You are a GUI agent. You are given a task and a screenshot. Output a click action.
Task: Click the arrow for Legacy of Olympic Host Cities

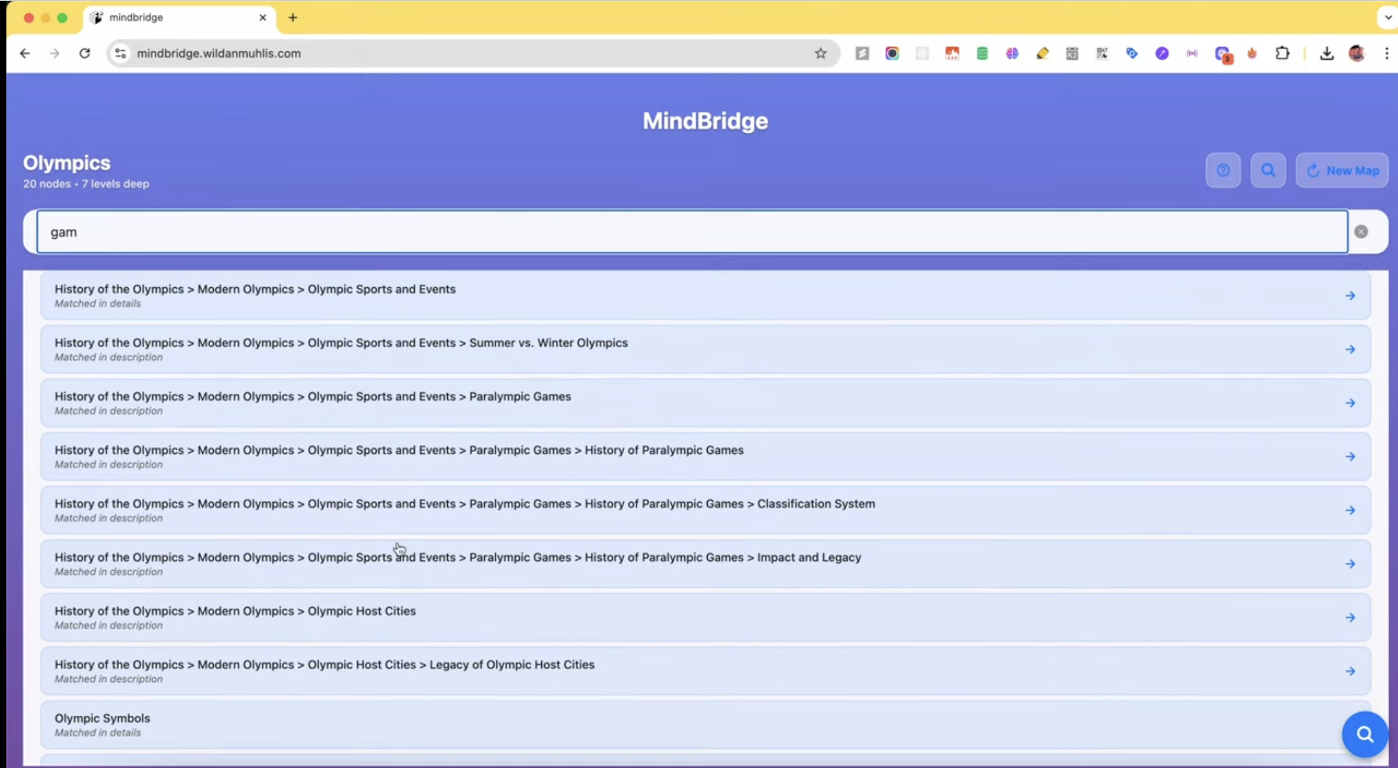tap(1350, 671)
